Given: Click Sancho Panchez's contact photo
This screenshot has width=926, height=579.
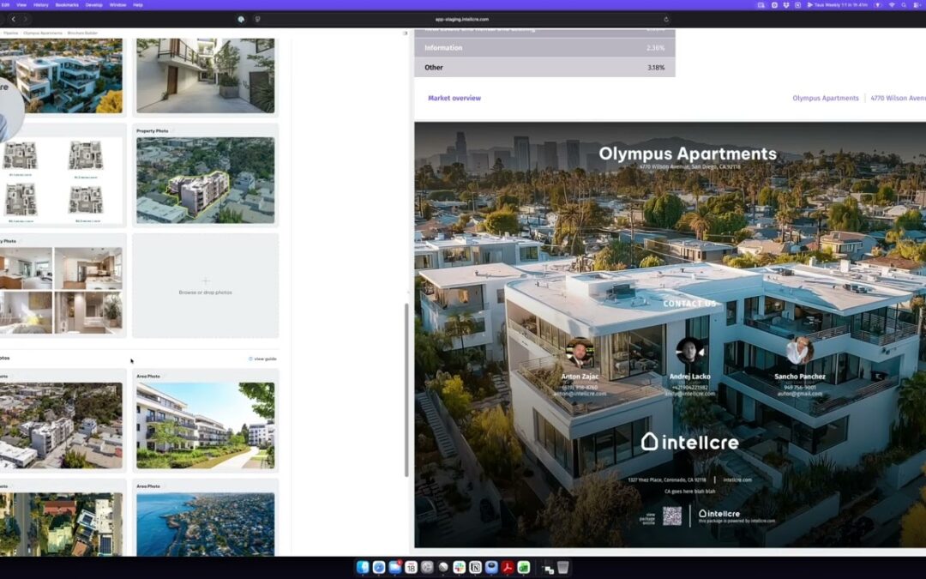Looking at the screenshot, I should (800, 351).
